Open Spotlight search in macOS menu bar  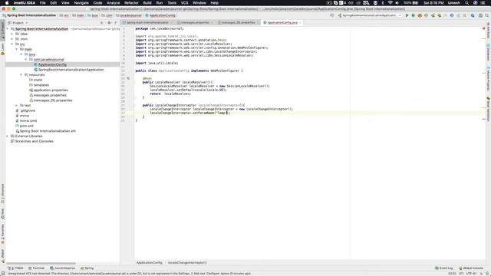click(x=466, y=3)
